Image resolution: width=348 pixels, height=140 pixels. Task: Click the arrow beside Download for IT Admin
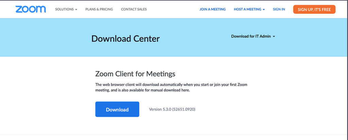(274, 37)
